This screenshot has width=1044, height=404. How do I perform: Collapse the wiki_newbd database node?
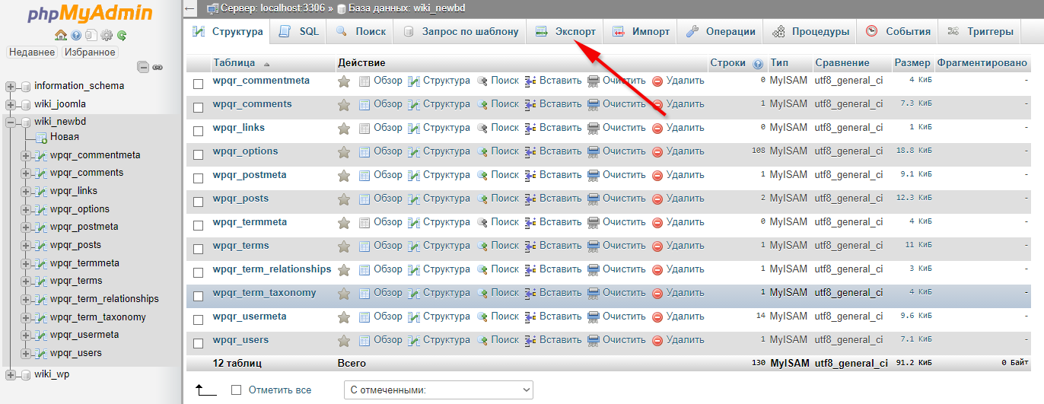coord(11,122)
